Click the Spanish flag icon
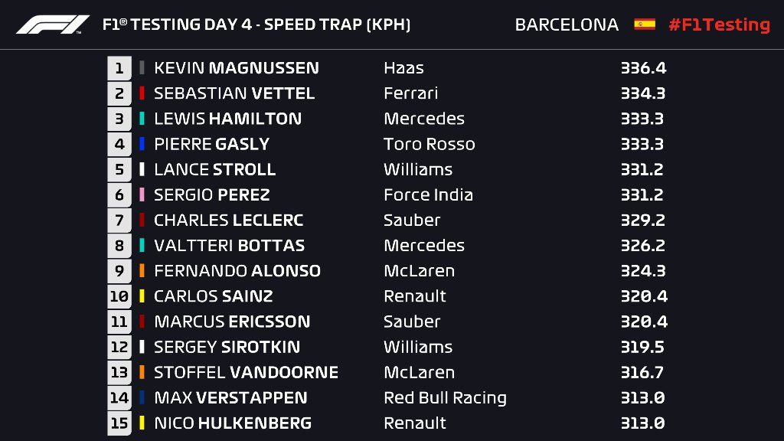This screenshot has width=784, height=441. [645, 24]
